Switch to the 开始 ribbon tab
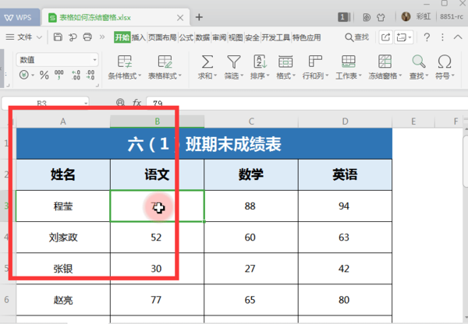 122,37
